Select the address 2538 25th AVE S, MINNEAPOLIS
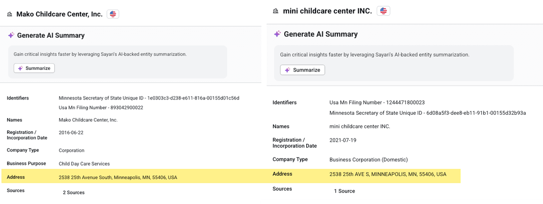Viewport: 543px width, 204px height. (388, 174)
